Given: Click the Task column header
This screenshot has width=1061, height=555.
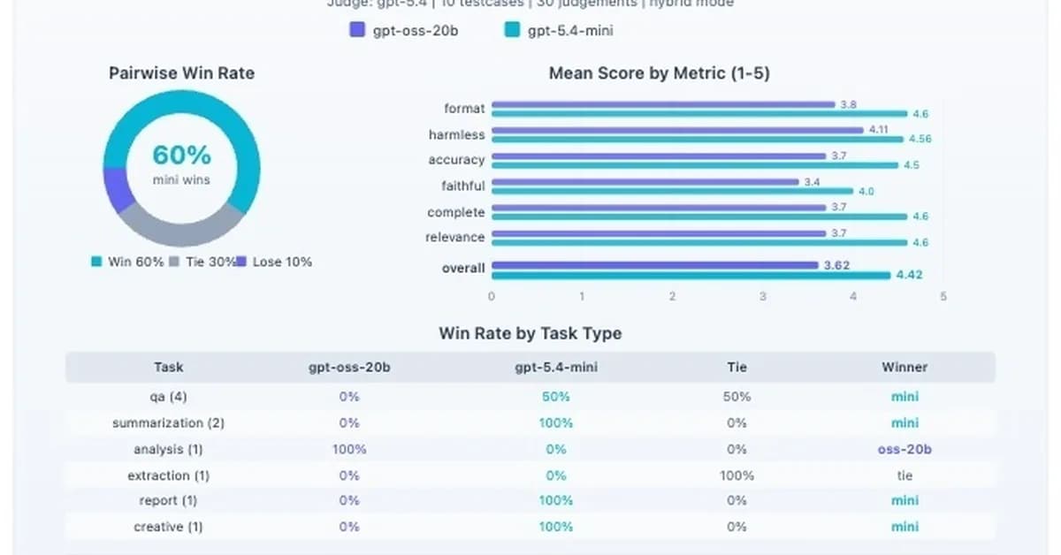Looking at the screenshot, I should point(168,367).
